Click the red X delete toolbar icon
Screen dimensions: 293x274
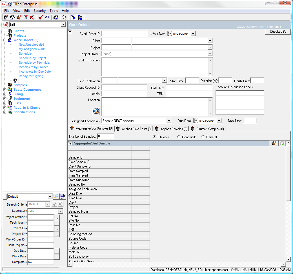click(32, 17)
